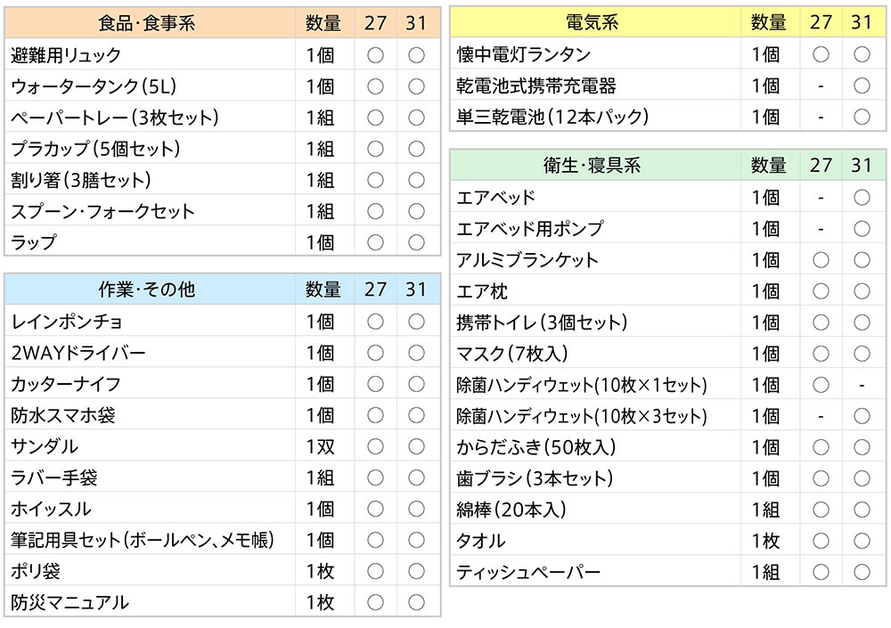This screenshot has height=628, width=891.
Task: Select the ウォータータンク（5L） item text
Action: click(94, 86)
